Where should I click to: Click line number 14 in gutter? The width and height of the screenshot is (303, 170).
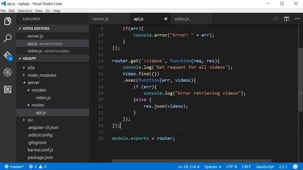[101, 61]
